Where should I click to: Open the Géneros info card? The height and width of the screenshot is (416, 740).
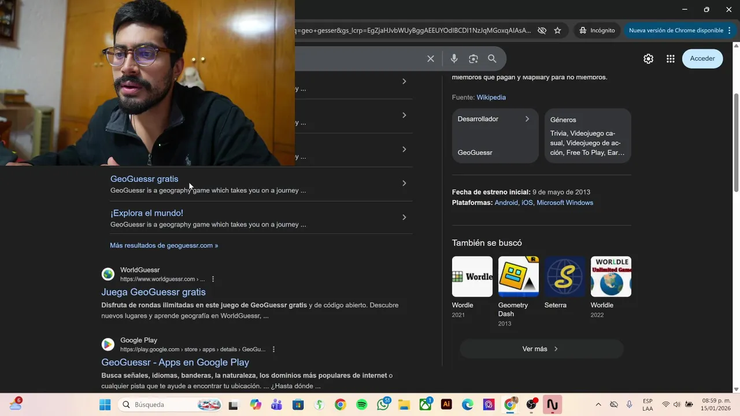pyautogui.click(x=588, y=136)
